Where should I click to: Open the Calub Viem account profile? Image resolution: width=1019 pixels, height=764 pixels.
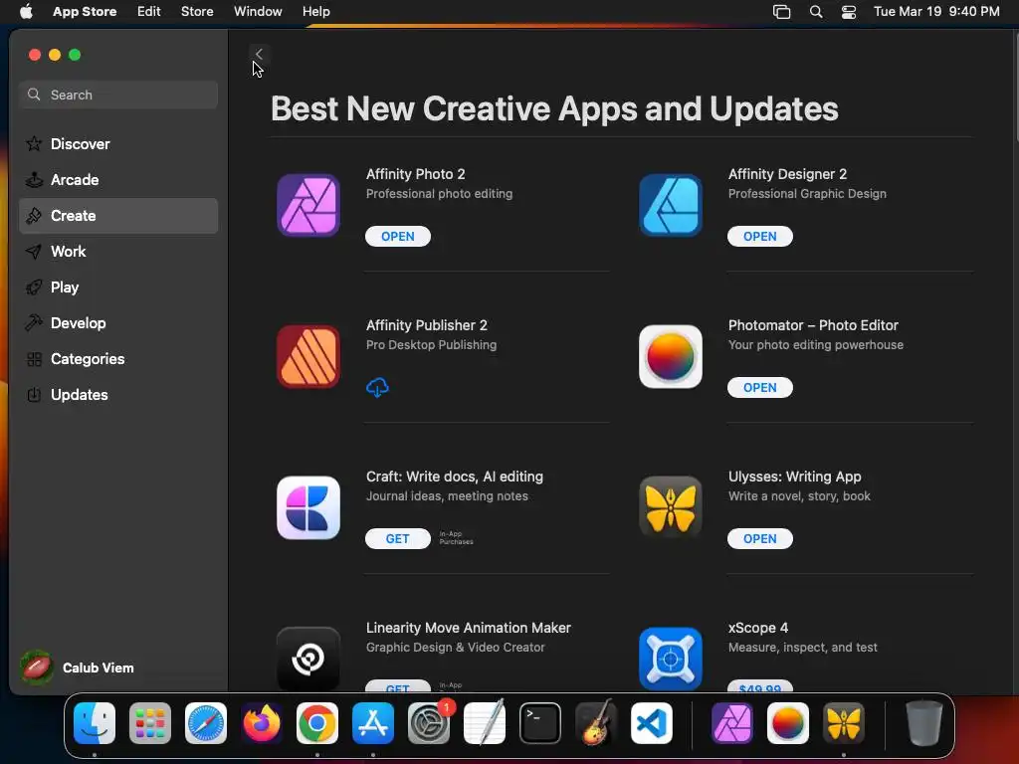78,668
